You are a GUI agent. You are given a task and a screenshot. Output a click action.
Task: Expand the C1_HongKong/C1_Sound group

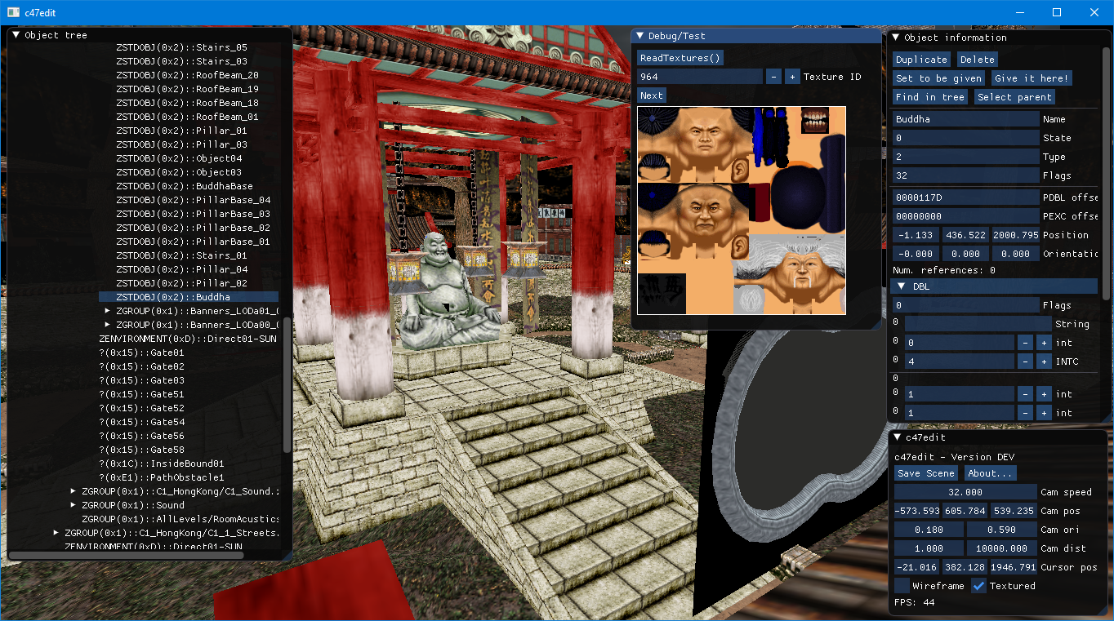pos(73,491)
